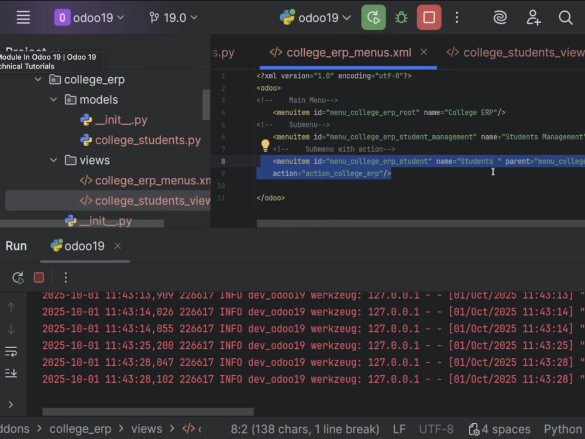Click the menu_college_erp_root menuitem line
Screen dimensions: 585x439
(389, 112)
